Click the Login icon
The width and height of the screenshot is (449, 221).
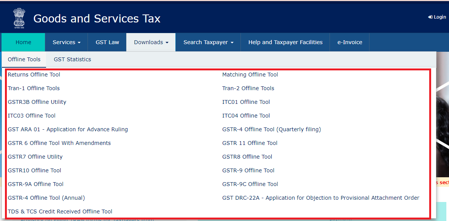point(436,17)
